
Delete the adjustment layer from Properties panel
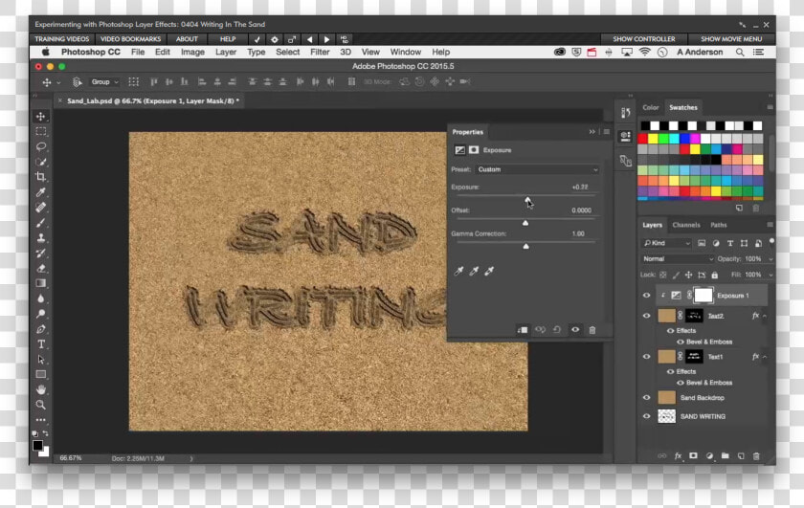pos(592,330)
